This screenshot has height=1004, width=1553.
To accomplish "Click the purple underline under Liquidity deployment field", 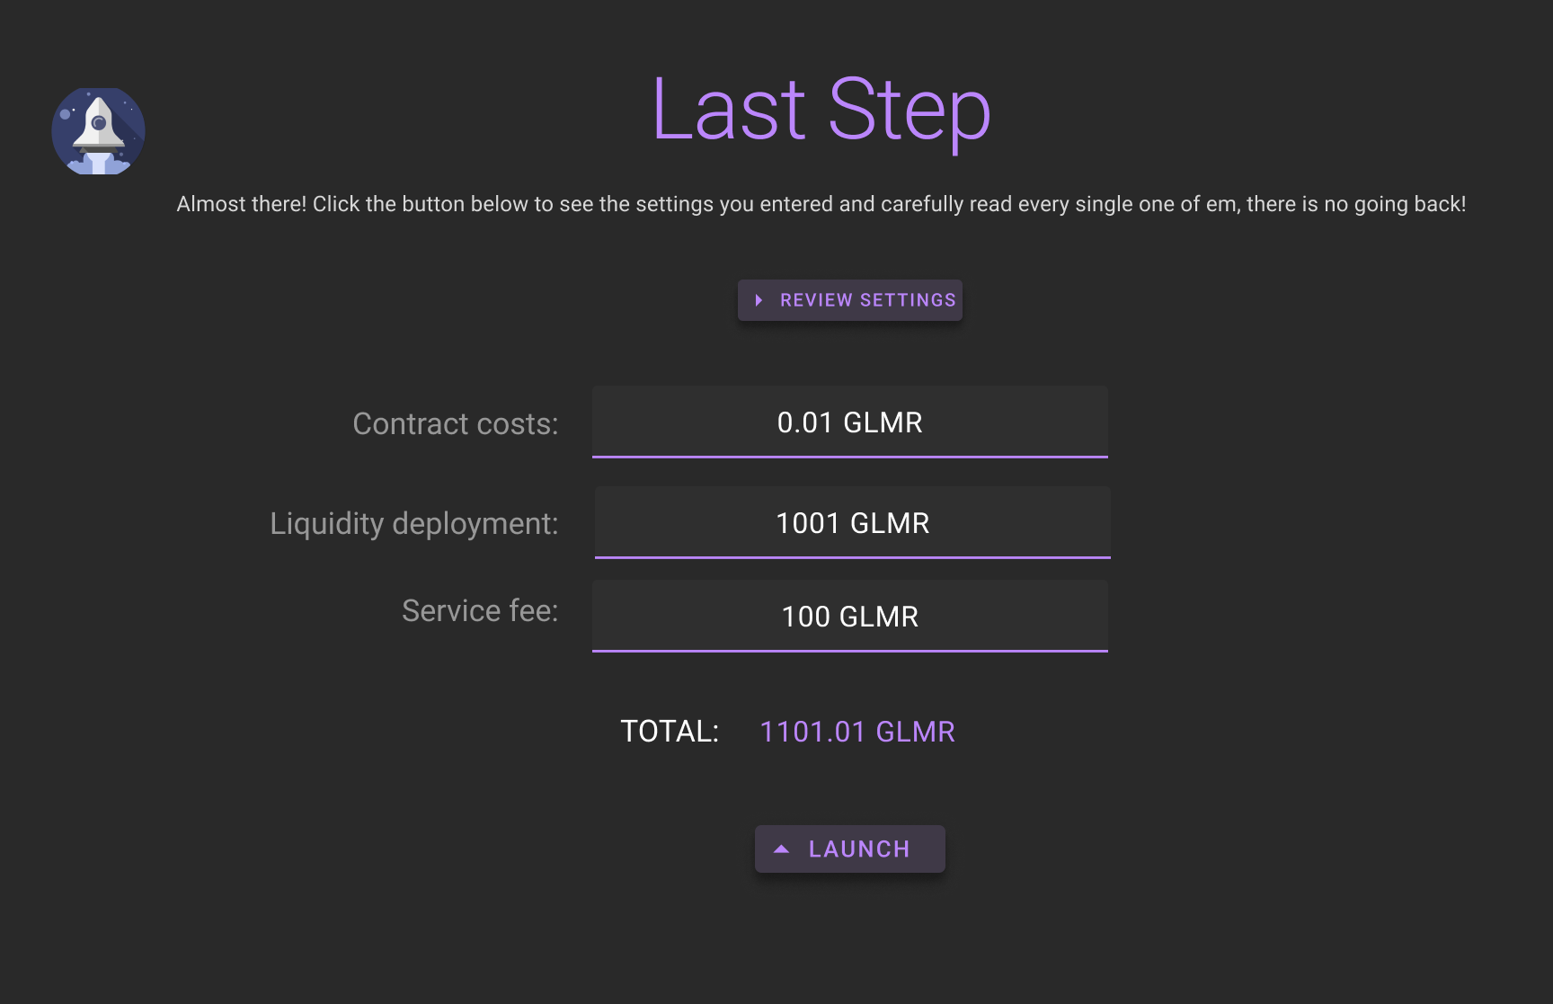I will pos(853,557).
